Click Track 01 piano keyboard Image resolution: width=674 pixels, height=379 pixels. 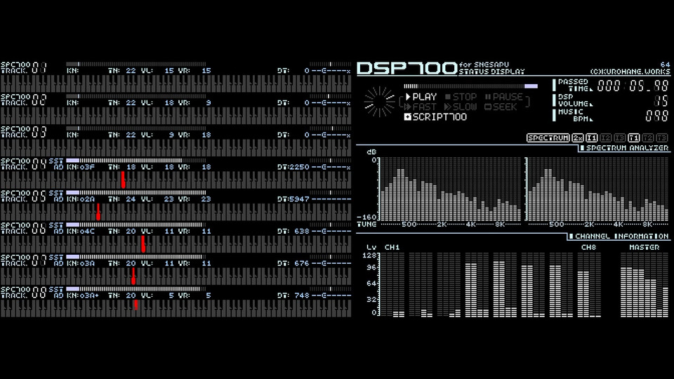point(176,84)
